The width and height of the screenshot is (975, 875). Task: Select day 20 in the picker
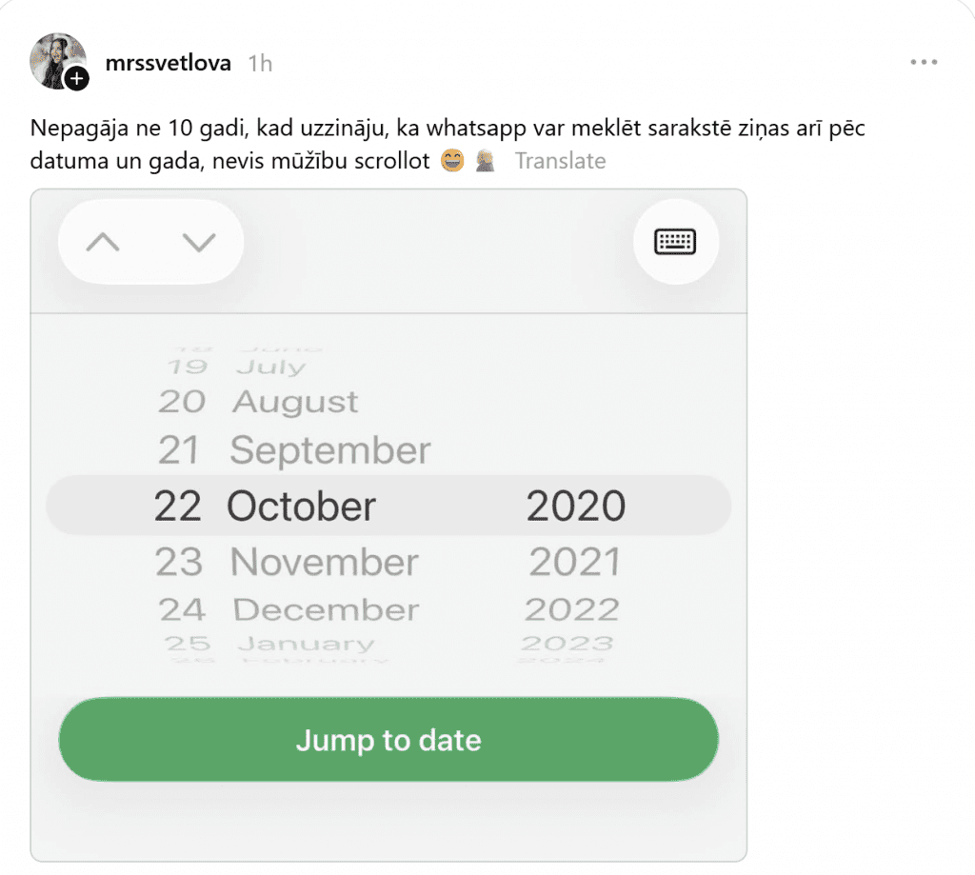pos(182,402)
